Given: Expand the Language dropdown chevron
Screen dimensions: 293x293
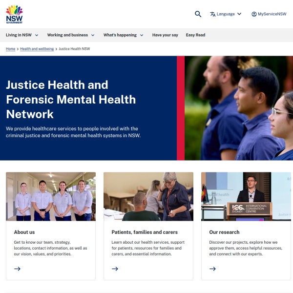Looking at the screenshot, I should click(239, 14).
